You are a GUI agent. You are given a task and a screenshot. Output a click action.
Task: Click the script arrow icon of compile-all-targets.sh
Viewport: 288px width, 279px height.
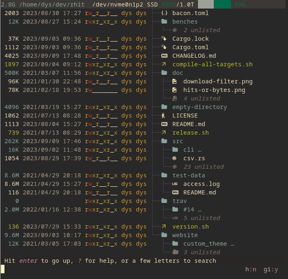coord(163,64)
